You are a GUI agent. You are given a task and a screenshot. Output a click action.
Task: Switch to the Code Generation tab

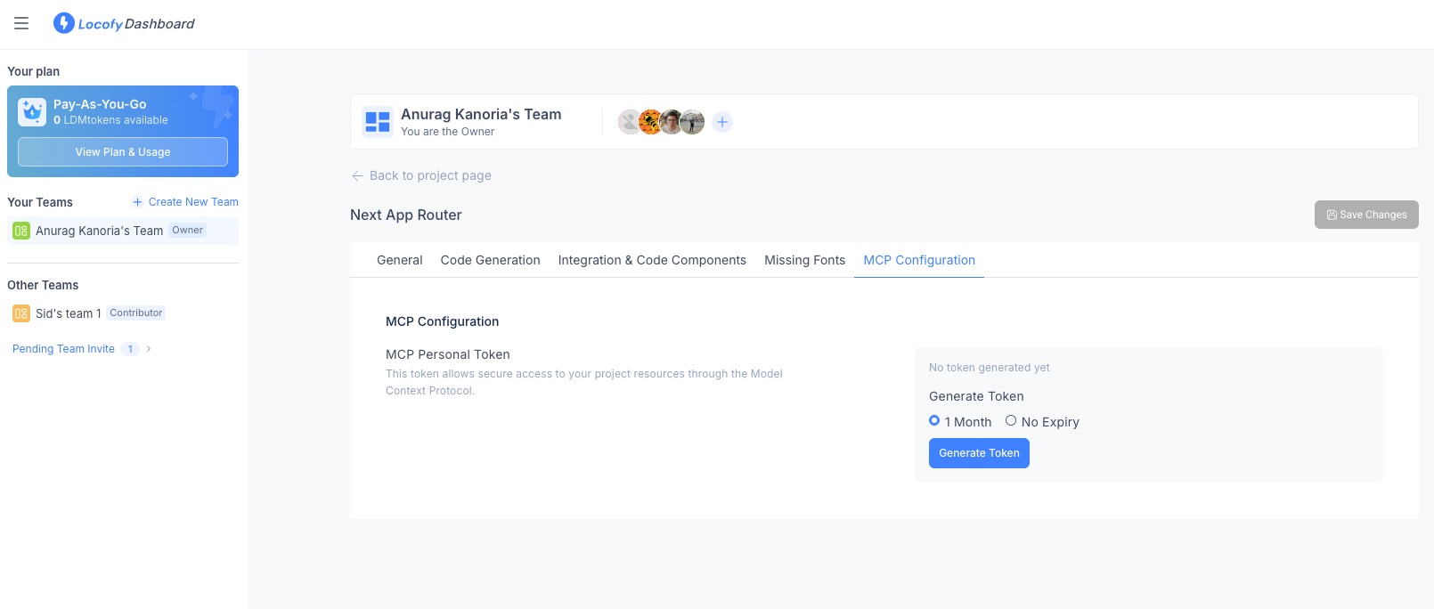coord(490,260)
